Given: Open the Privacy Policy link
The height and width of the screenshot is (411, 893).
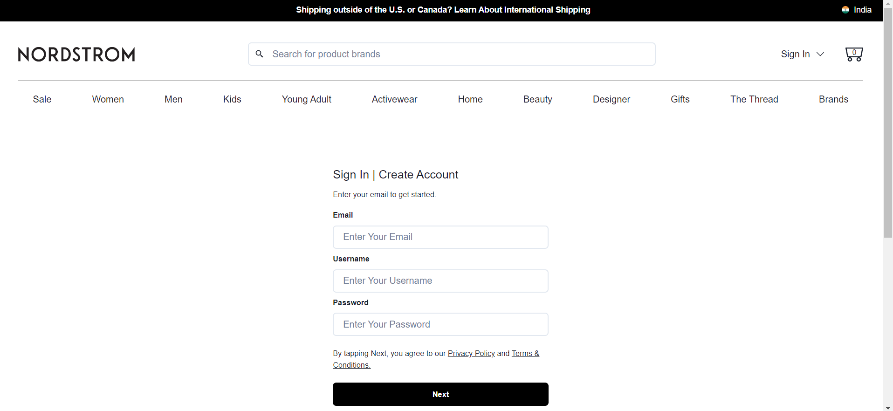Looking at the screenshot, I should (x=471, y=353).
